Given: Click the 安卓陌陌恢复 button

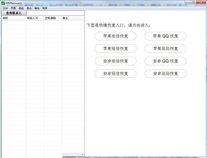Looking at the screenshot, I should [165, 73].
